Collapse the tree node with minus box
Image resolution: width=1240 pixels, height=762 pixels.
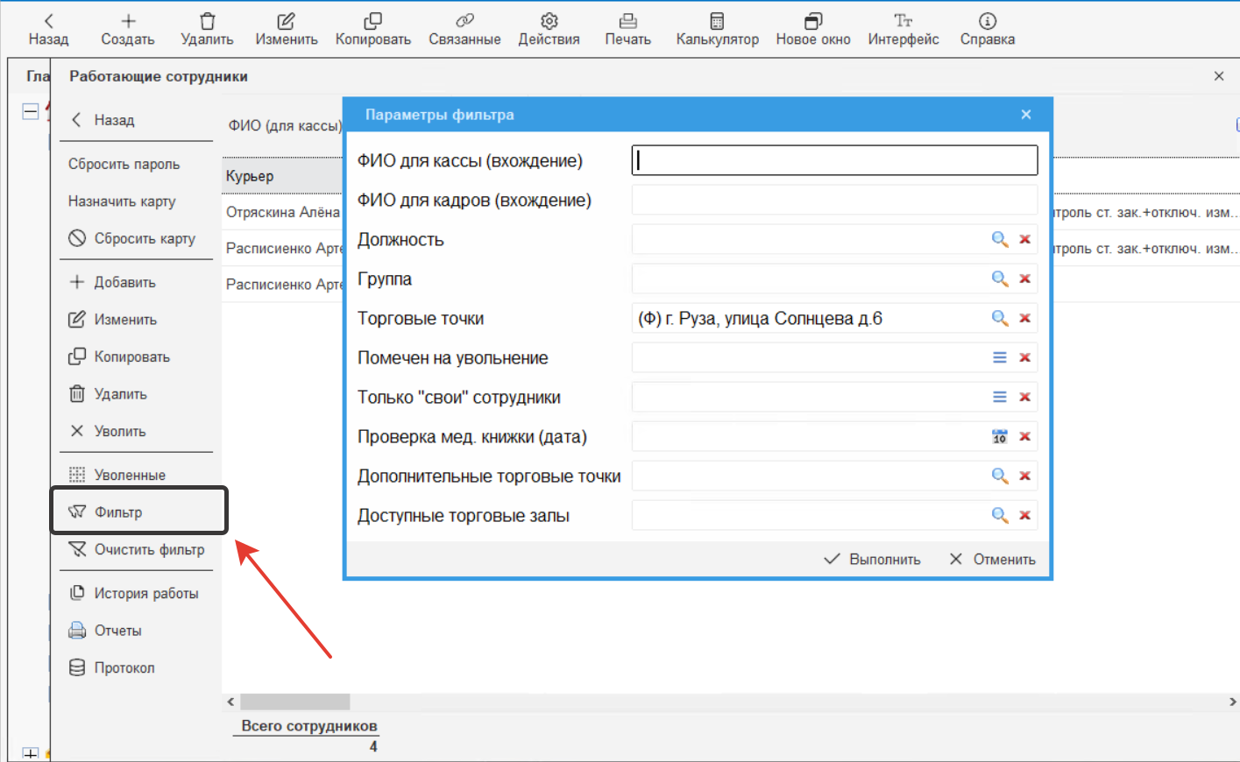point(31,111)
